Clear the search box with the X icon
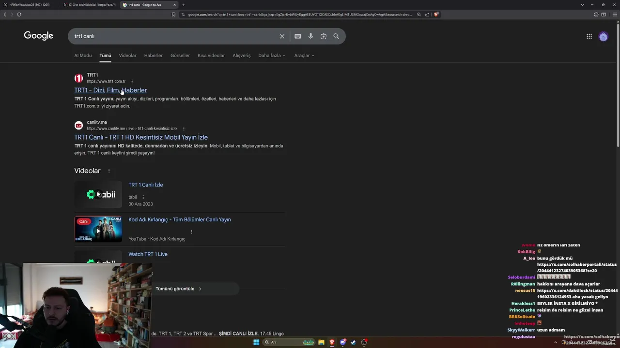 pyautogui.click(x=282, y=36)
